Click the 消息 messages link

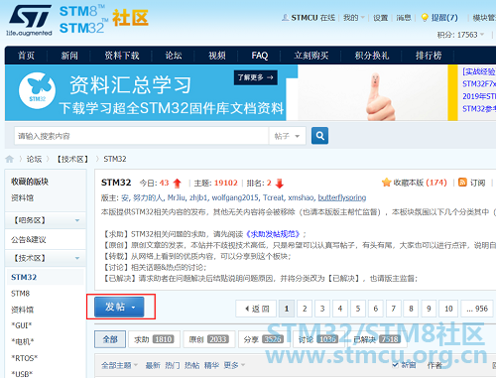coord(404,18)
